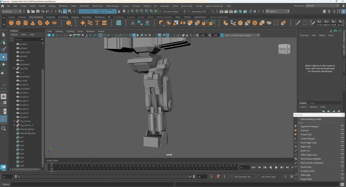The width and height of the screenshot is (346, 187).
Task: Switch to the Sculpting shelf tab
Action: tap(50, 17)
